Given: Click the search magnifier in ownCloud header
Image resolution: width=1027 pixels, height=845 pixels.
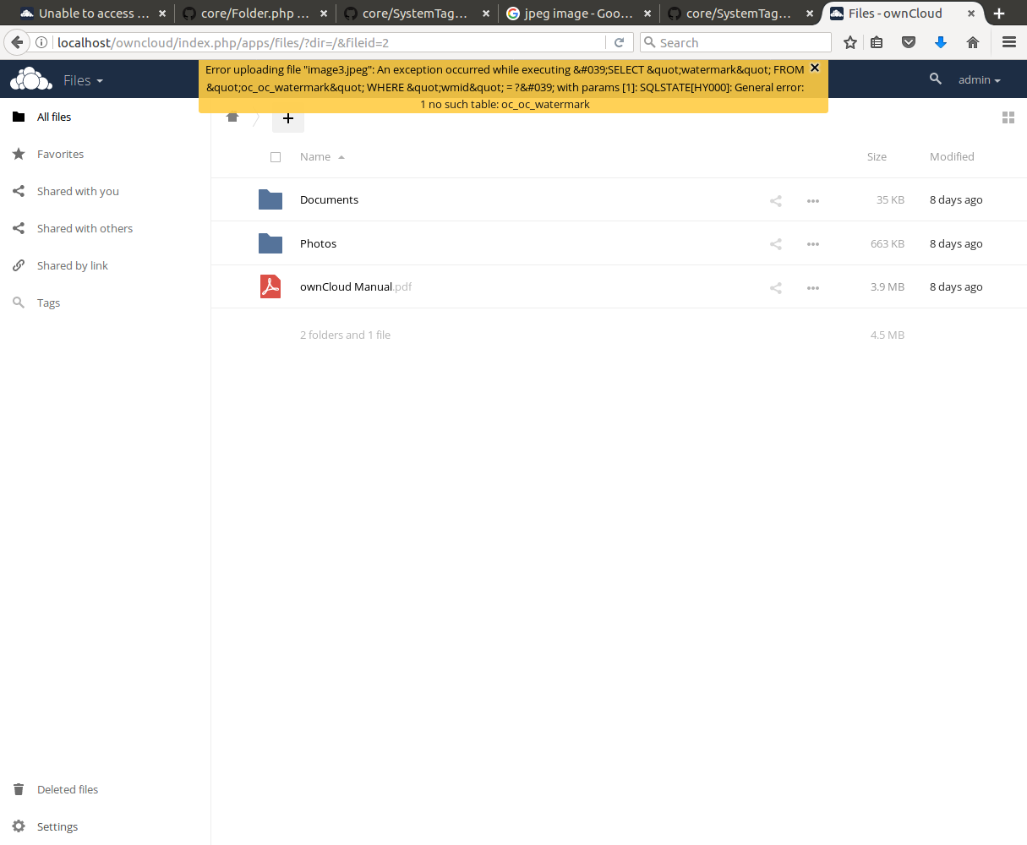Looking at the screenshot, I should click(x=935, y=79).
